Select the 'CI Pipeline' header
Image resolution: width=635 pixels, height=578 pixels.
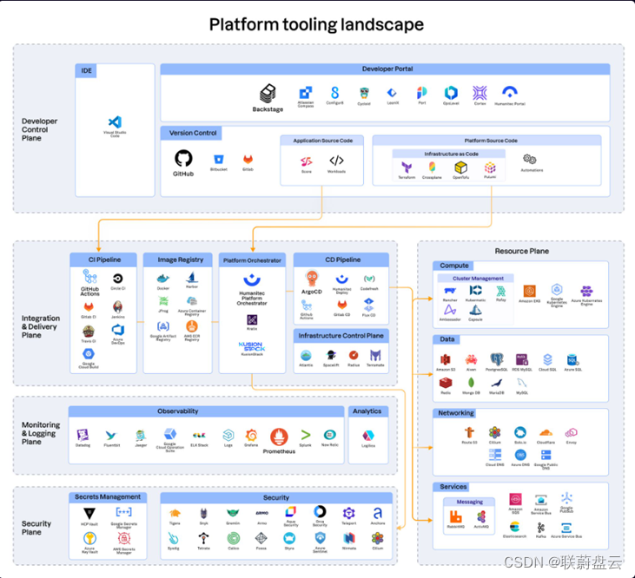(x=104, y=259)
